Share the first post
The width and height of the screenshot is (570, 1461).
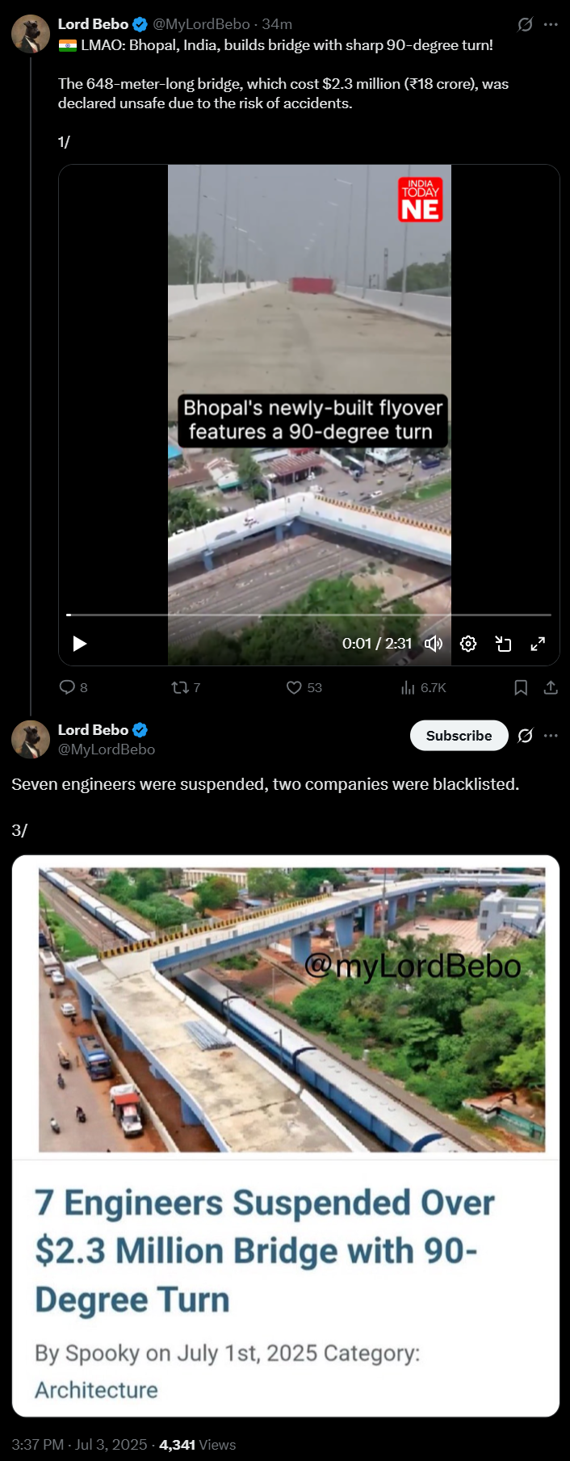click(x=551, y=687)
